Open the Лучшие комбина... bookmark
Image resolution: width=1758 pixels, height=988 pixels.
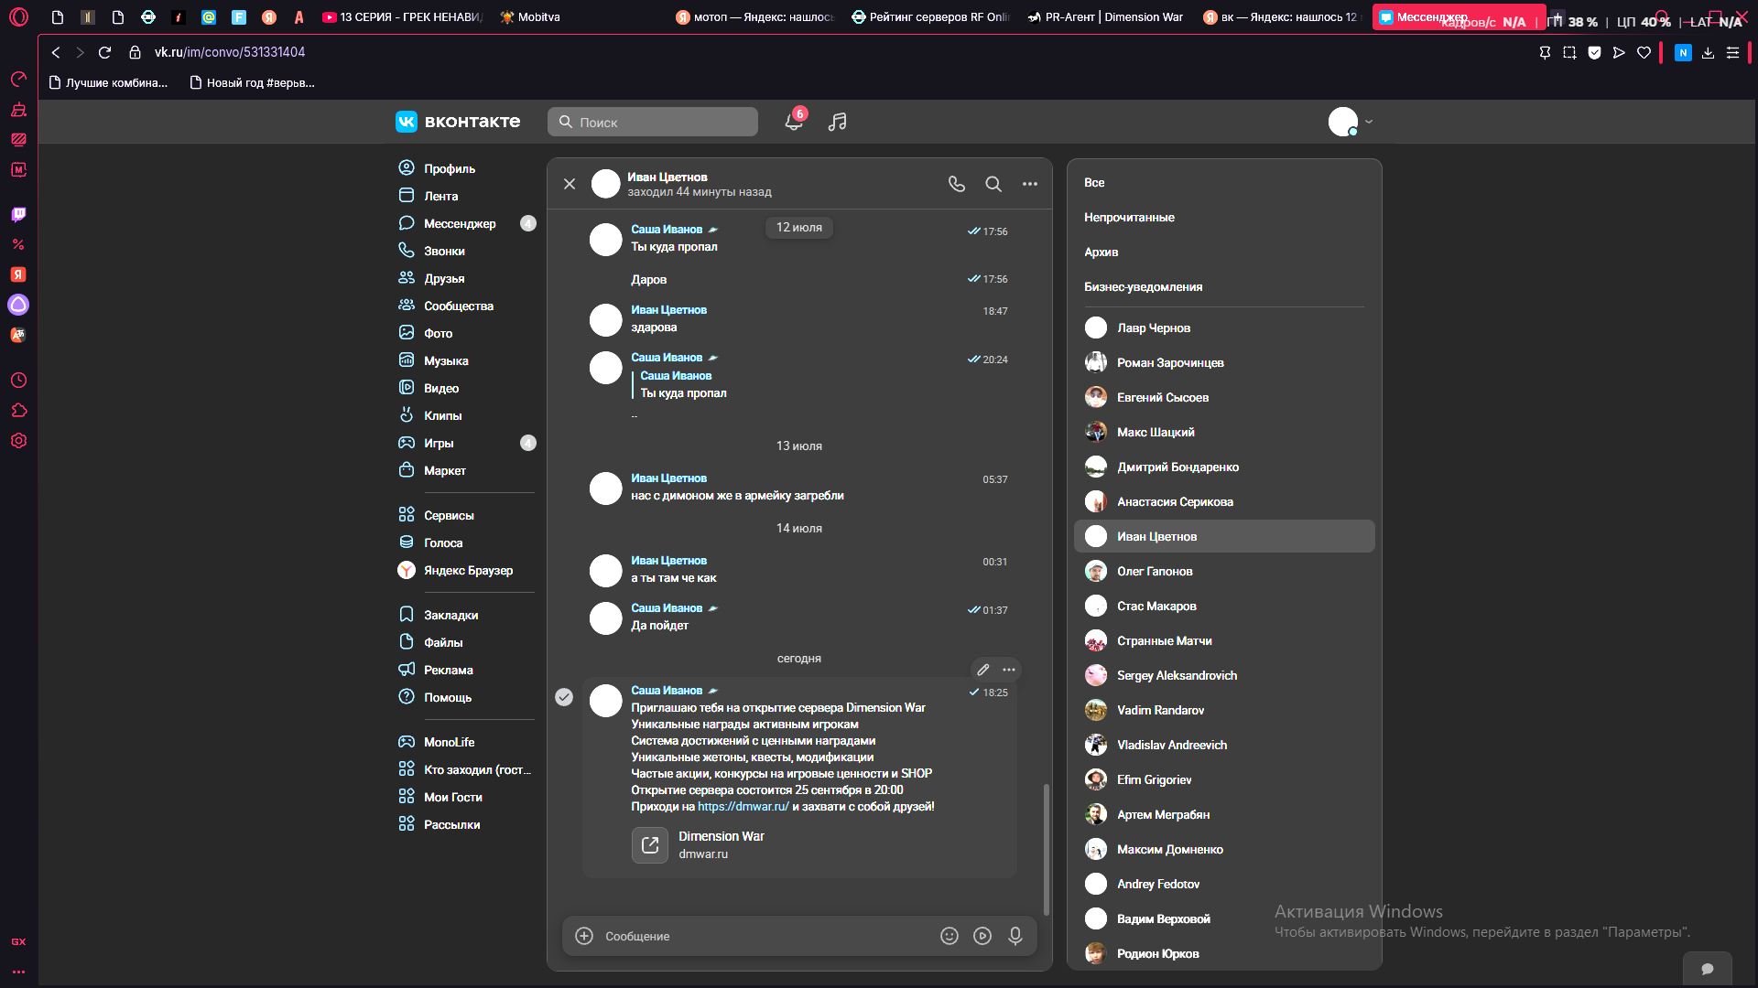108,82
